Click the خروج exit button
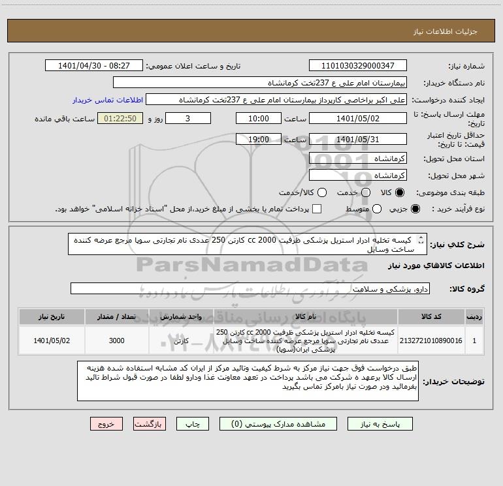The height and width of the screenshot is (486, 503). (106, 424)
